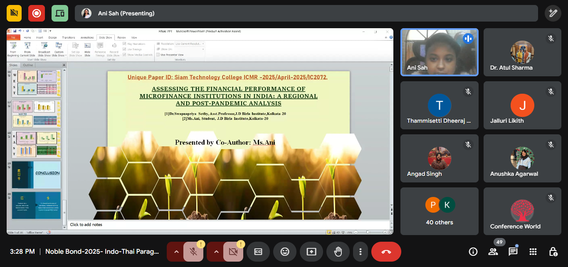
Task: Open the emoji reactions panel in Meet
Action: (x=285, y=252)
